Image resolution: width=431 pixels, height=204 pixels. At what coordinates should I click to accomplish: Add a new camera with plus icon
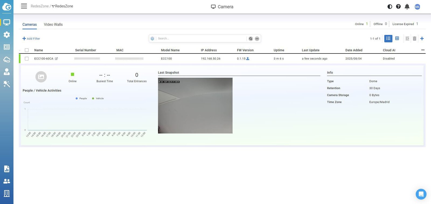[x=422, y=38]
